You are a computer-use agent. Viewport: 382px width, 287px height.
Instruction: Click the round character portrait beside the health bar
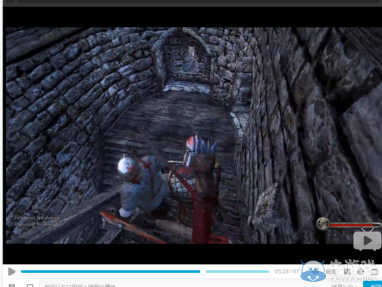(323, 223)
